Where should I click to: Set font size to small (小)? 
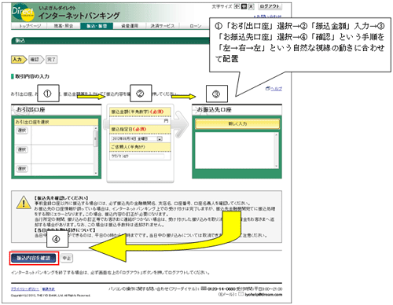pos(237,6)
